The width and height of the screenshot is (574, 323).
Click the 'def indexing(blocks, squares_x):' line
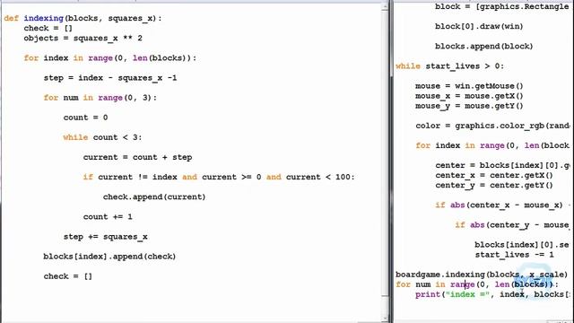pyautogui.click(x=83, y=18)
